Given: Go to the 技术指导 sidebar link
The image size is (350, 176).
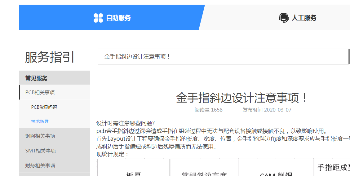Looking at the screenshot, I should coord(40,121).
